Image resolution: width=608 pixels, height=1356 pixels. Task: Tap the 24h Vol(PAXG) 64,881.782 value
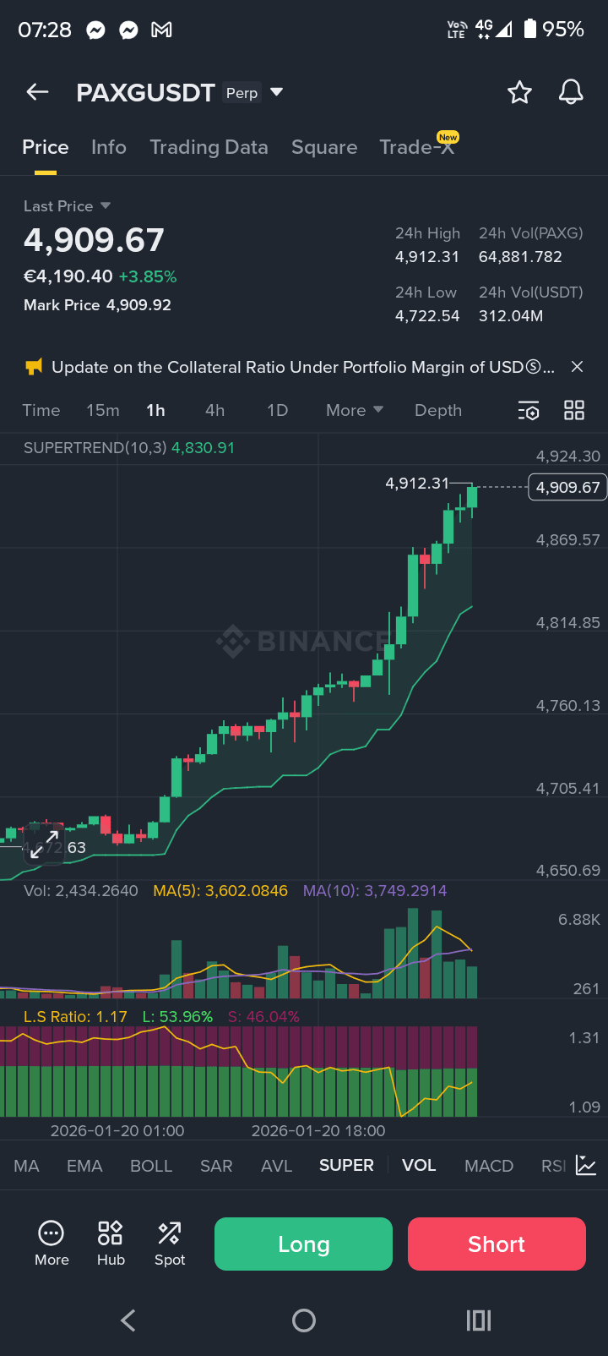tap(520, 256)
